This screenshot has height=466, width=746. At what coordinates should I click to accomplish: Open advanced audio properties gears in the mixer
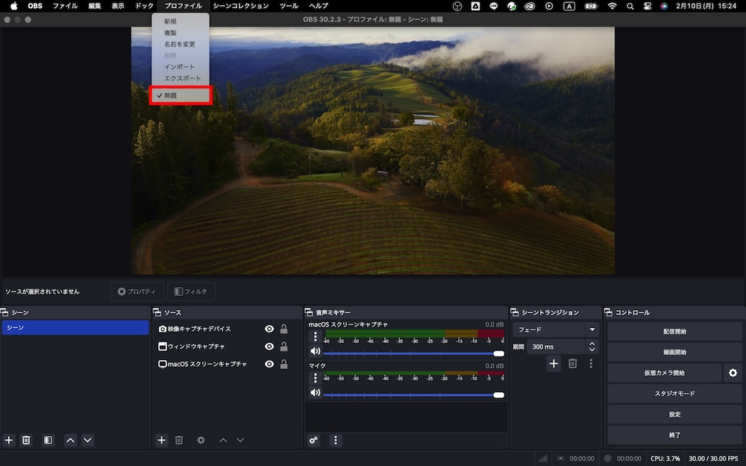pyautogui.click(x=314, y=440)
